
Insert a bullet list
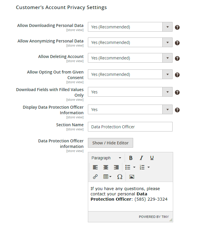128,167
